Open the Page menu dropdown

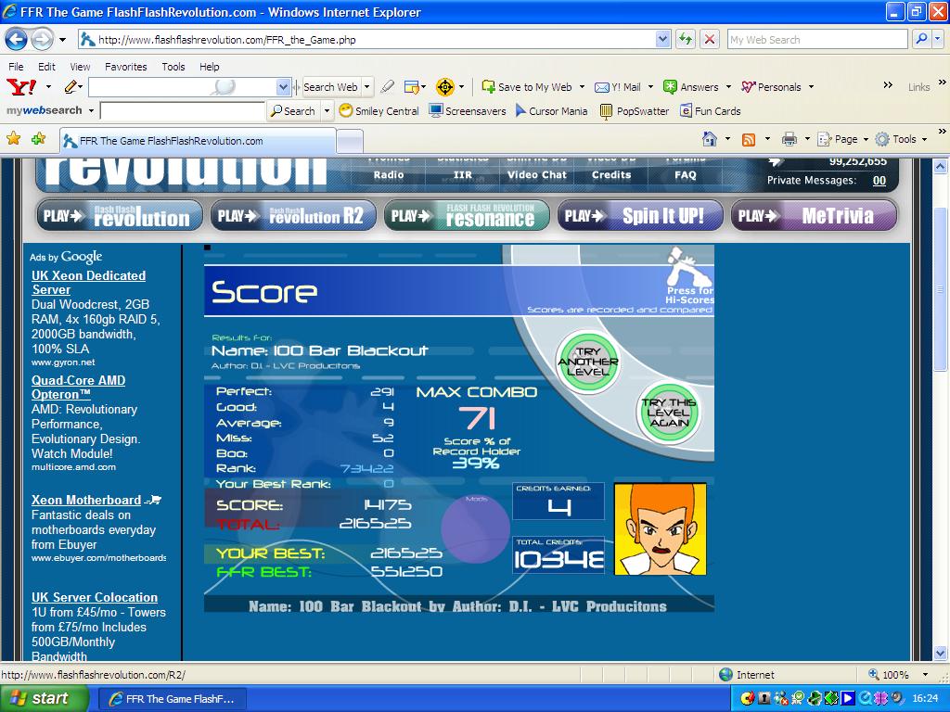[842, 139]
